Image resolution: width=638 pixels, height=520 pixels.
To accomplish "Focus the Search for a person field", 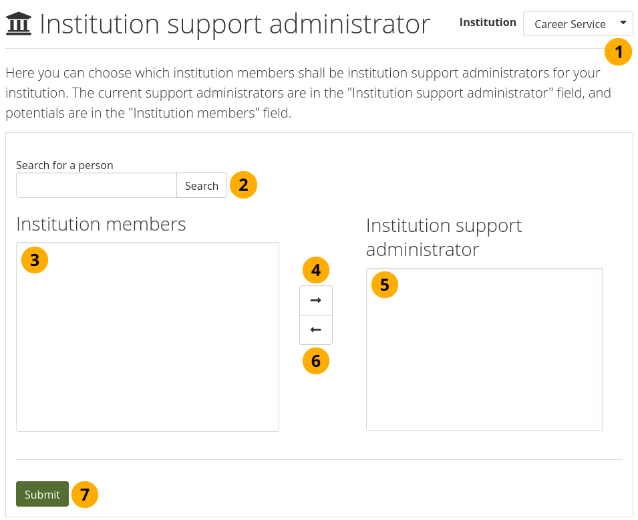I will coord(96,186).
